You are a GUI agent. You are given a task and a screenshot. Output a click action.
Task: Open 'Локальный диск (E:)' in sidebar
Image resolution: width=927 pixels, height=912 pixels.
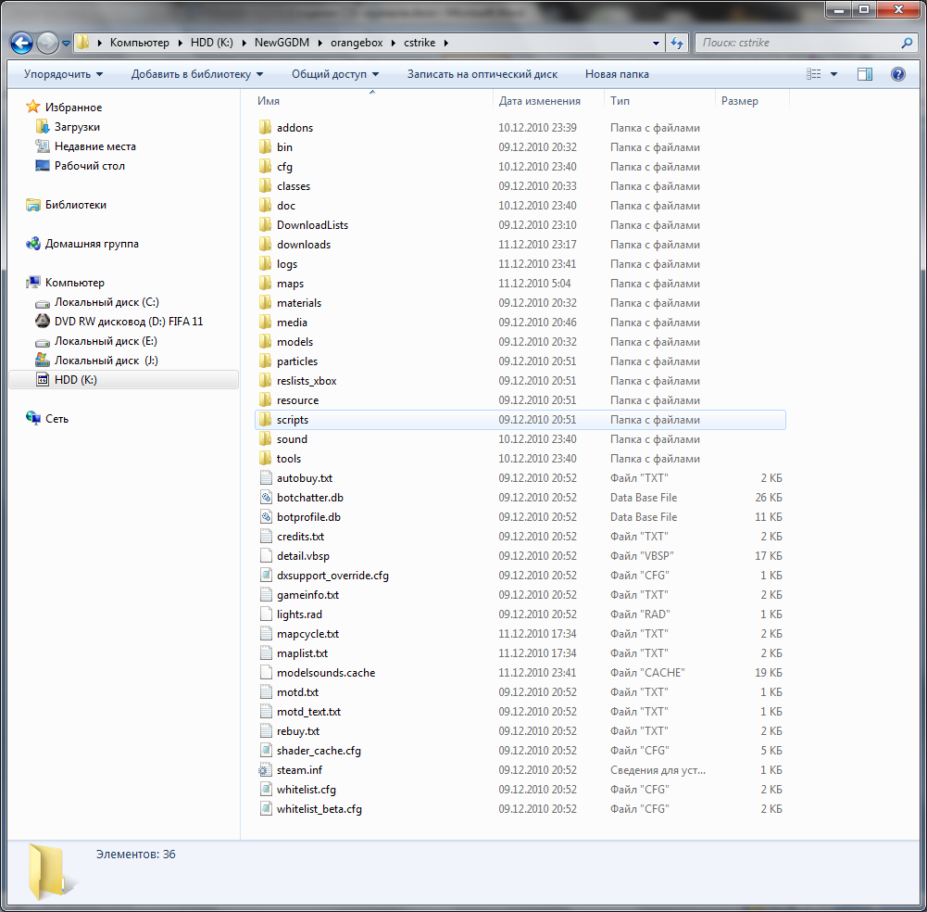click(106, 341)
